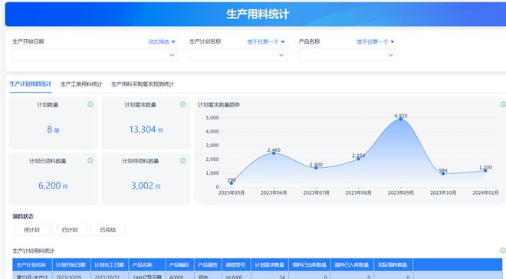This screenshot has height=279, width=506.
Task: Click the 规格型号 column header
Action: pos(236,264)
